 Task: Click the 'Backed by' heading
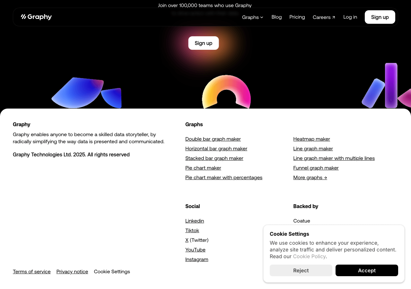(x=306, y=206)
